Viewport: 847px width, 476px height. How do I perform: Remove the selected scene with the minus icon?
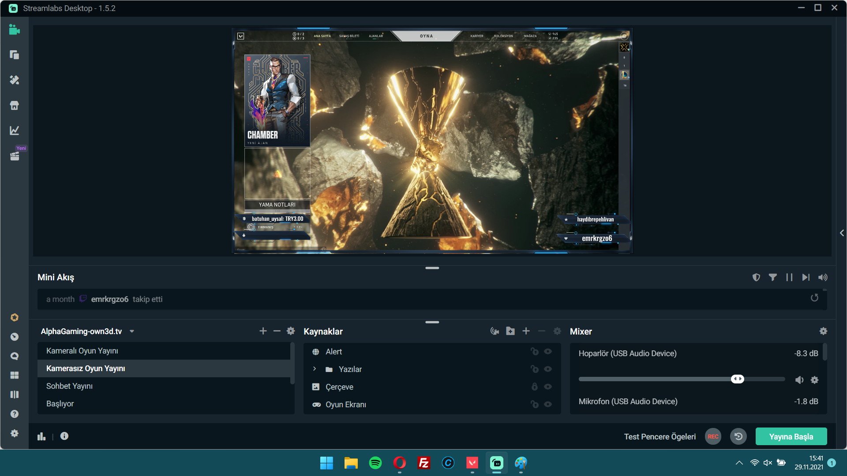click(277, 331)
